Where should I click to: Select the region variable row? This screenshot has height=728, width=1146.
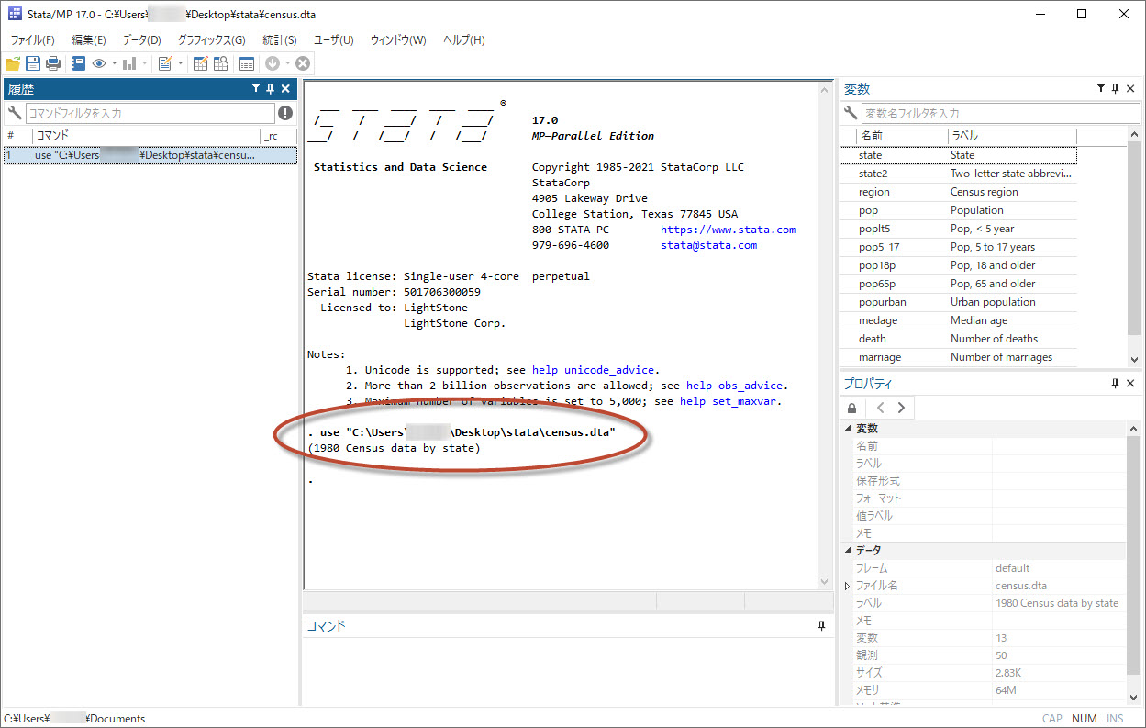958,192
